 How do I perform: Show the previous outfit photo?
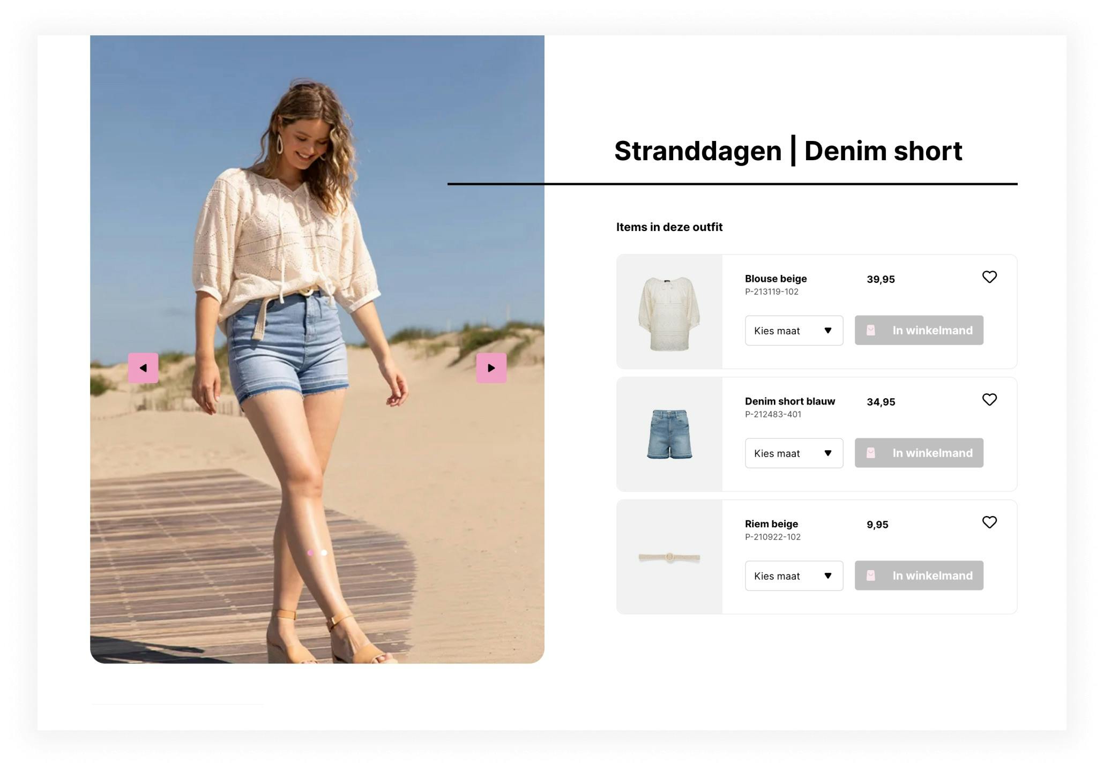[143, 368]
